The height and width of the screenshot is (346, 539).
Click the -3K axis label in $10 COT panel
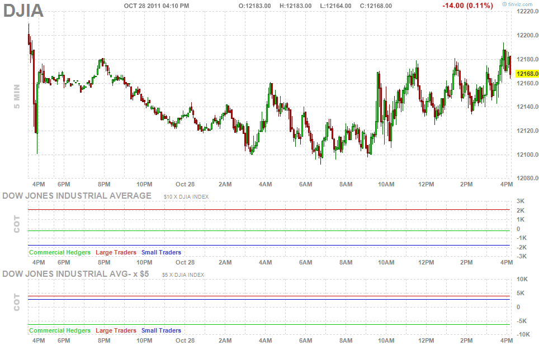tap(522, 256)
